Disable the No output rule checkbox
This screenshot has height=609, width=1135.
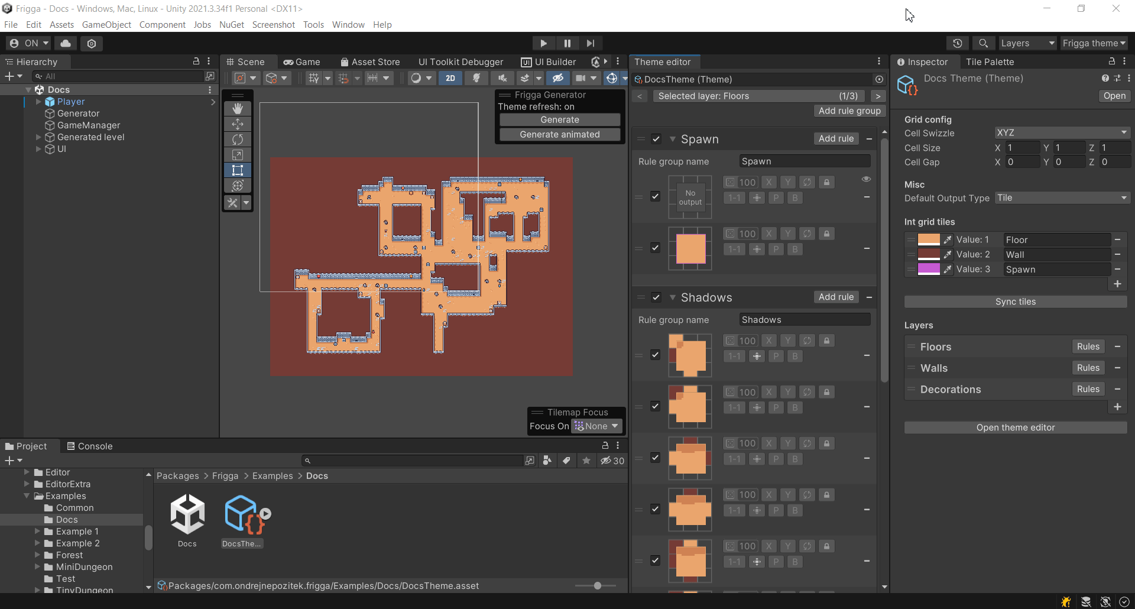[x=655, y=196]
